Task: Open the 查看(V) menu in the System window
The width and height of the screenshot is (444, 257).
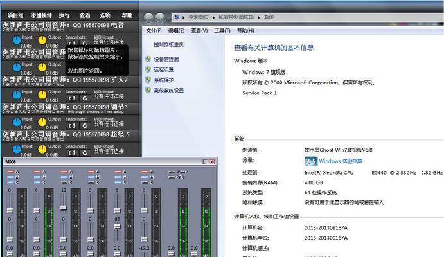Action: tap(199, 31)
